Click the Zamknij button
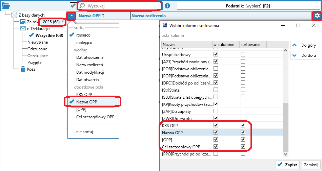Screen dimensions: 322x171 [311, 165]
